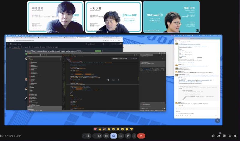The height and width of the screenshot is (141, 240).
Task: Select Daisuke Ichimaru's video tile
Action: tap(113, 17)
